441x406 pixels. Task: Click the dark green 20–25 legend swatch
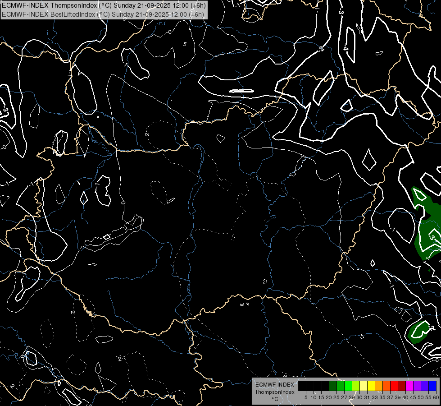pyautogui.click(x=333, y=386)
